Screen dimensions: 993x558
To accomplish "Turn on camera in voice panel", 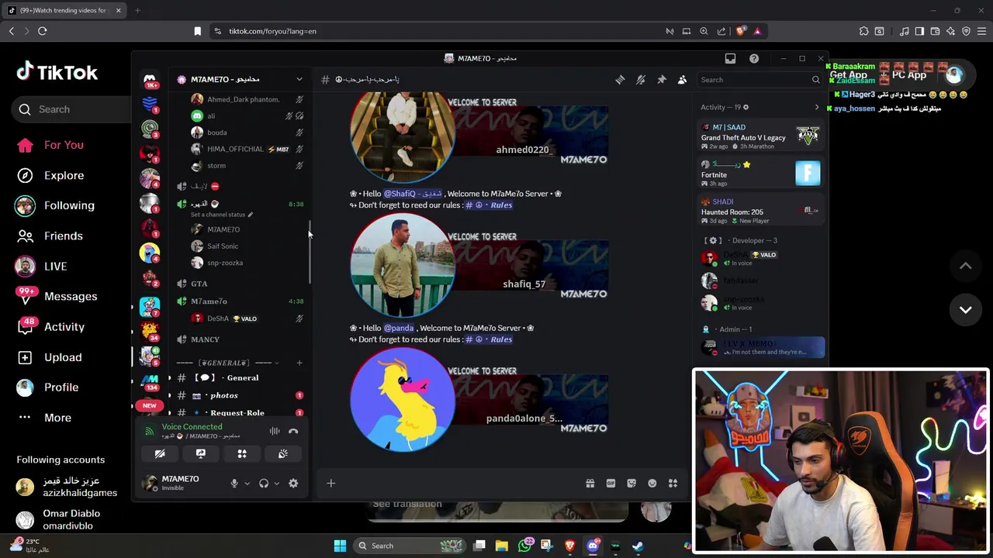I will (160, 454).
